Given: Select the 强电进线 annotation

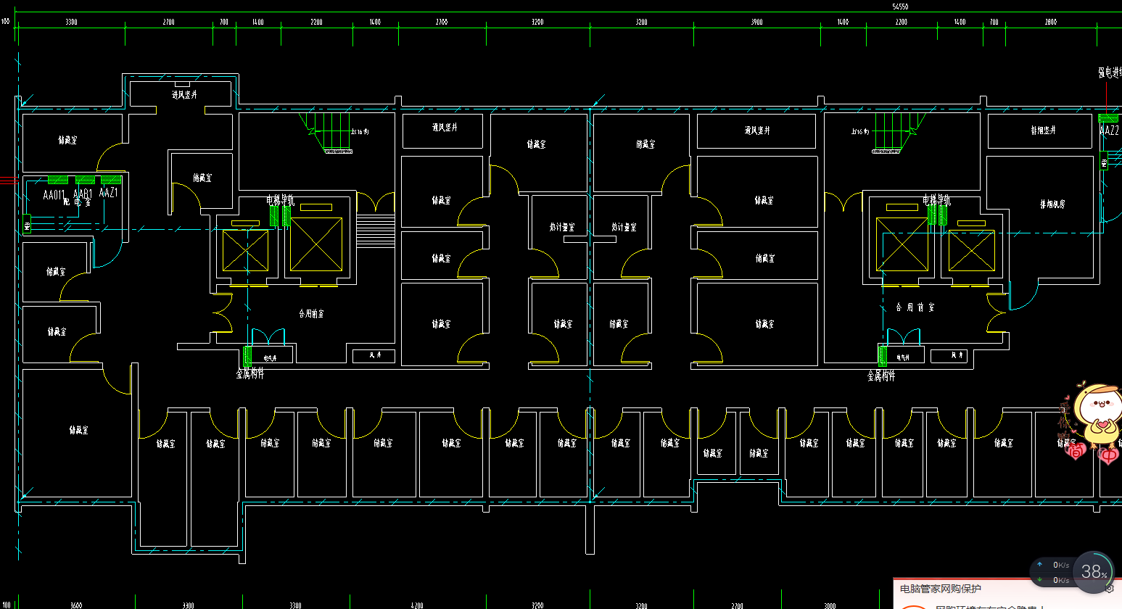Looking at the screenshot, I should coord(1110,72).
